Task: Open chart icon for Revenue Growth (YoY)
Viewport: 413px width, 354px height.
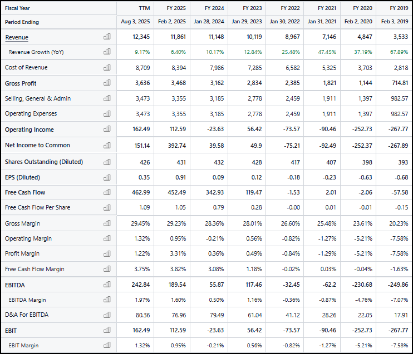Action: (x=107, y=52)
